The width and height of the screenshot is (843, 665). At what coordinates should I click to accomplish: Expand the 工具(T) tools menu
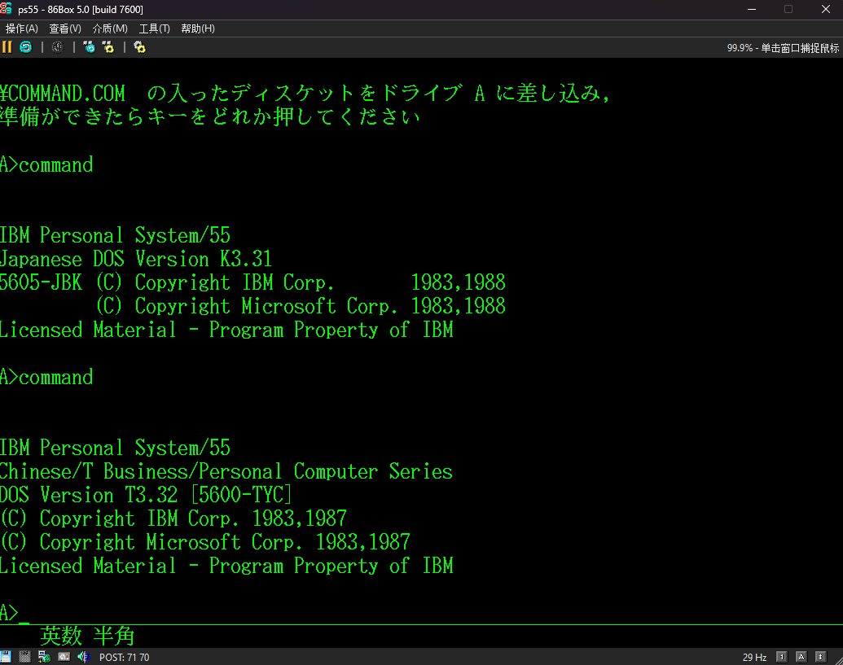(x=154, y=28)
